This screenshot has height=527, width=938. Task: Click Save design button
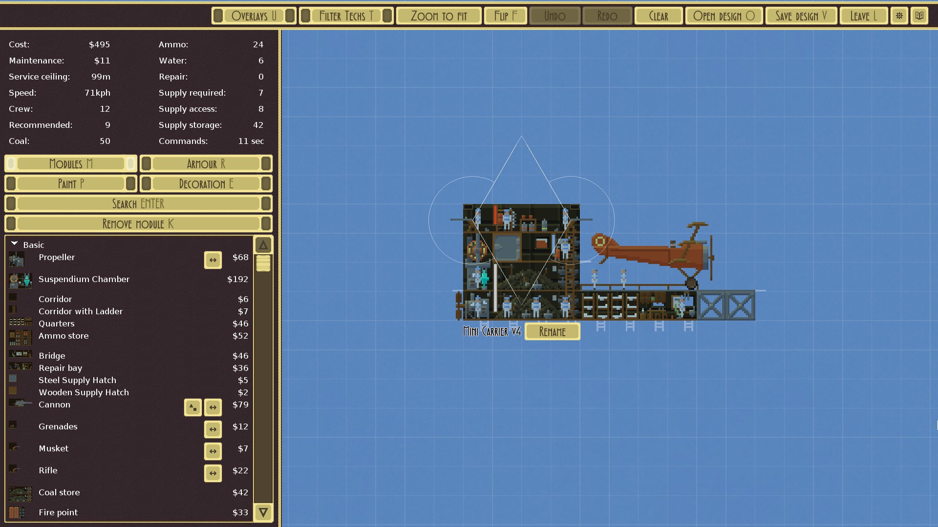[801, 16]
